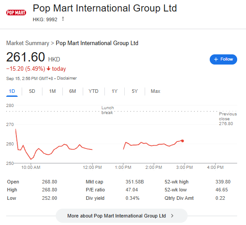Click the 2:00 PM axis label

pyautogui.click(x=154, y=167)
